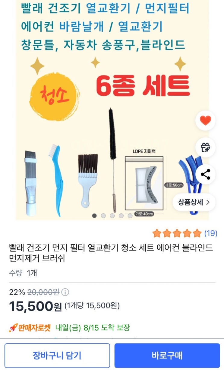The height and width of the screenshot is (370, 224).
Task: Select the second image pagination dot
Action: 103,216
